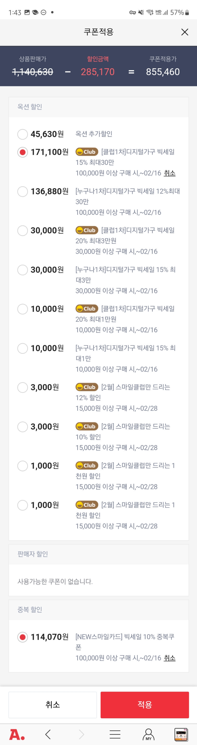Open the recently viewed item thumbnail
Screen dimensions: 197x745
point(181,734)
